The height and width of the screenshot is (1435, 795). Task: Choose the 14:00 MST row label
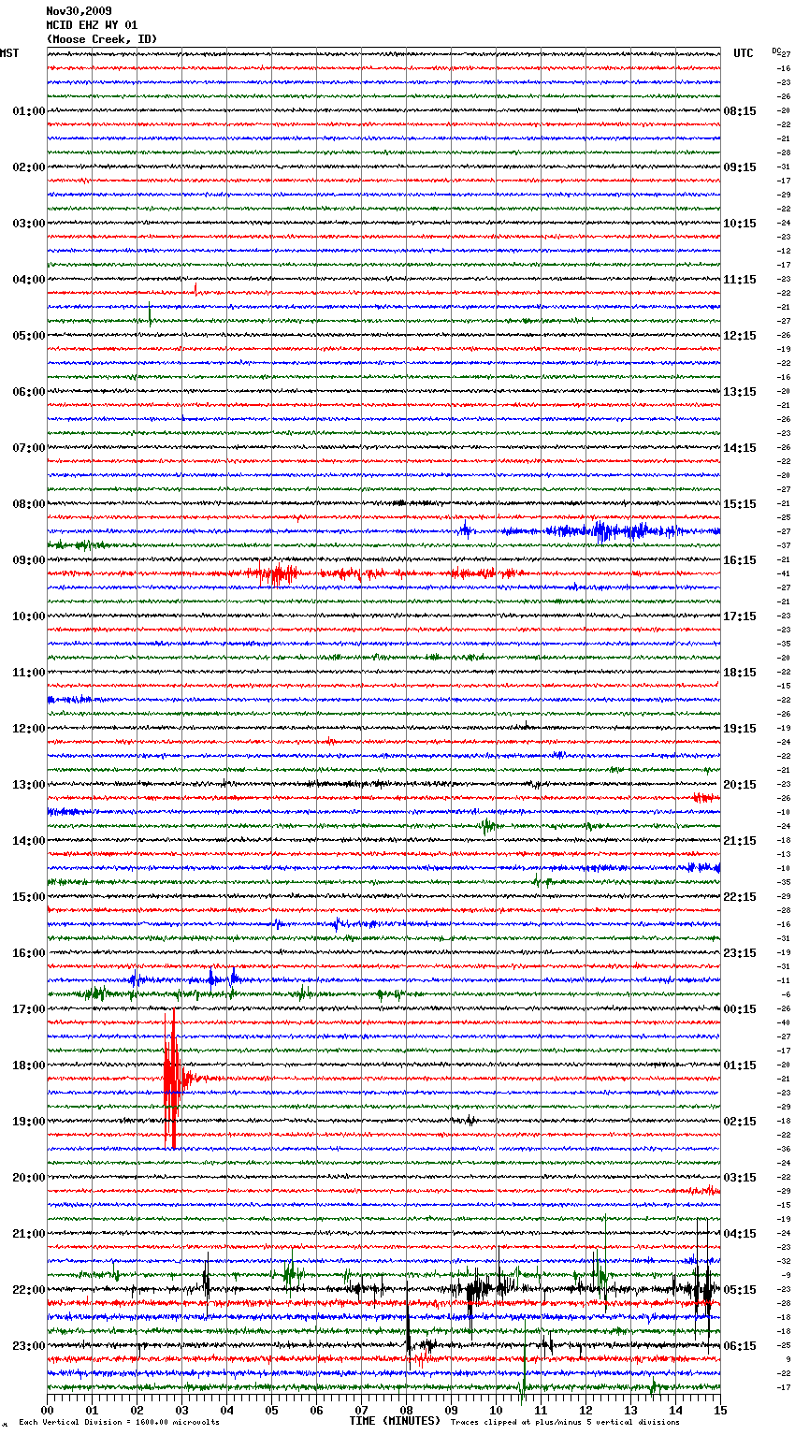[x=29, y=841]
